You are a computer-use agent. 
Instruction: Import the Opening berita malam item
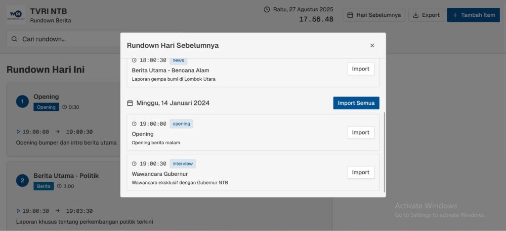(361, 132)
